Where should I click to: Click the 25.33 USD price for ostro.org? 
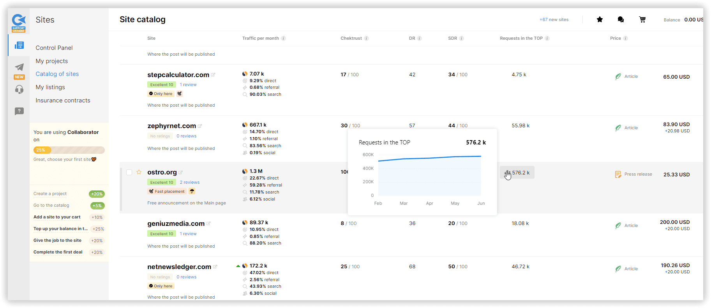point(677,174)
